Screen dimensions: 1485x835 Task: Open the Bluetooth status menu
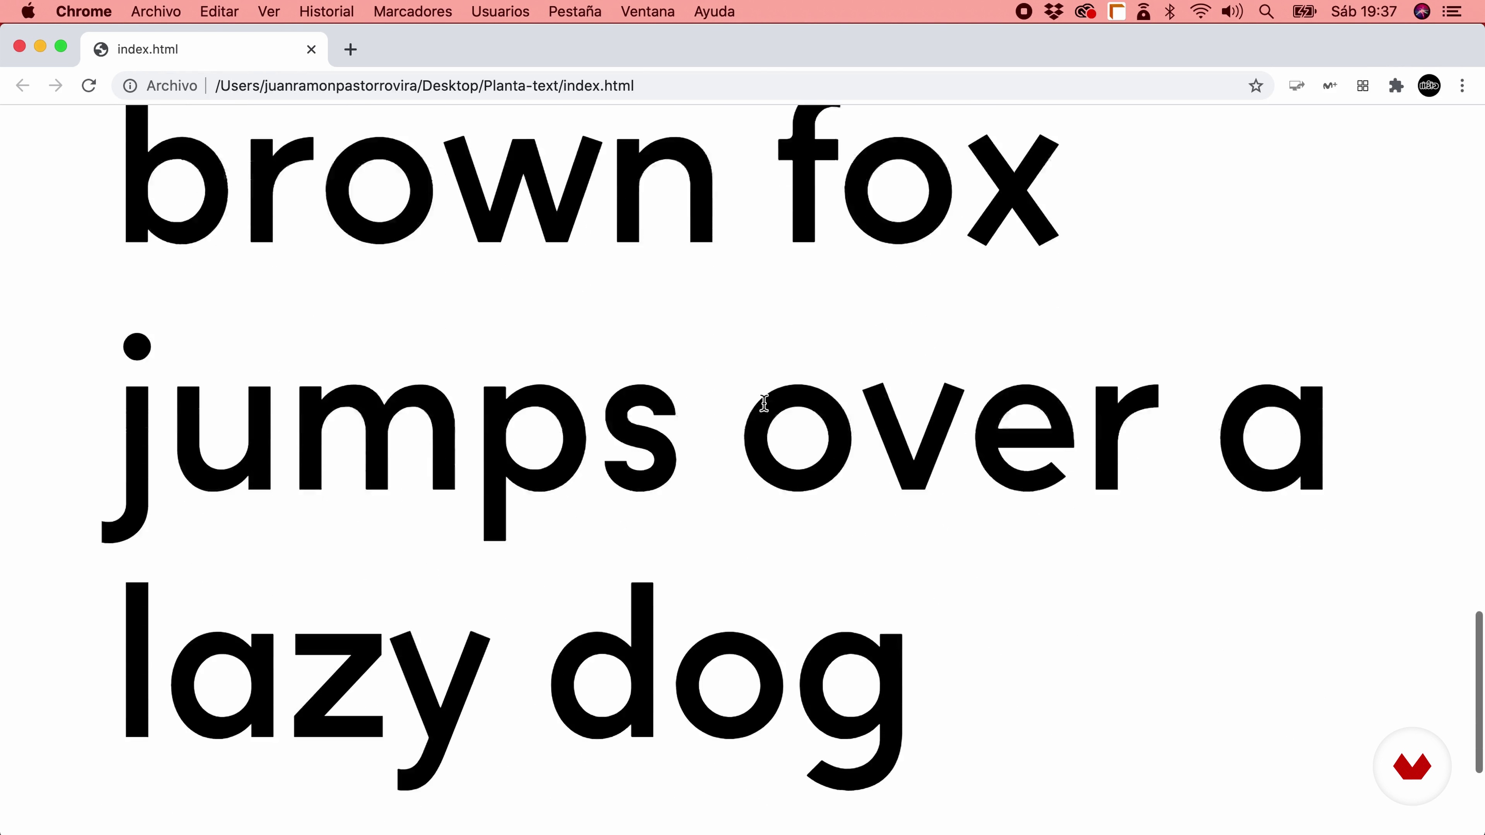point(1170,12)
